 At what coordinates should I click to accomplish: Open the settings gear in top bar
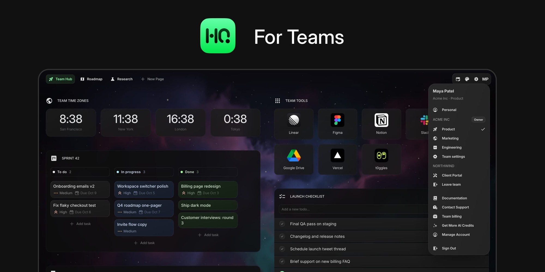click(476, 79)
